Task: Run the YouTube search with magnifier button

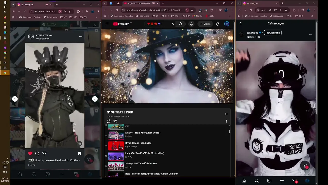Action: click(x=181, y=24)
